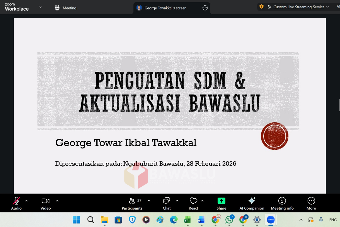Expand the video options arrow
340x227 pixels.
[x=57, y=201]
